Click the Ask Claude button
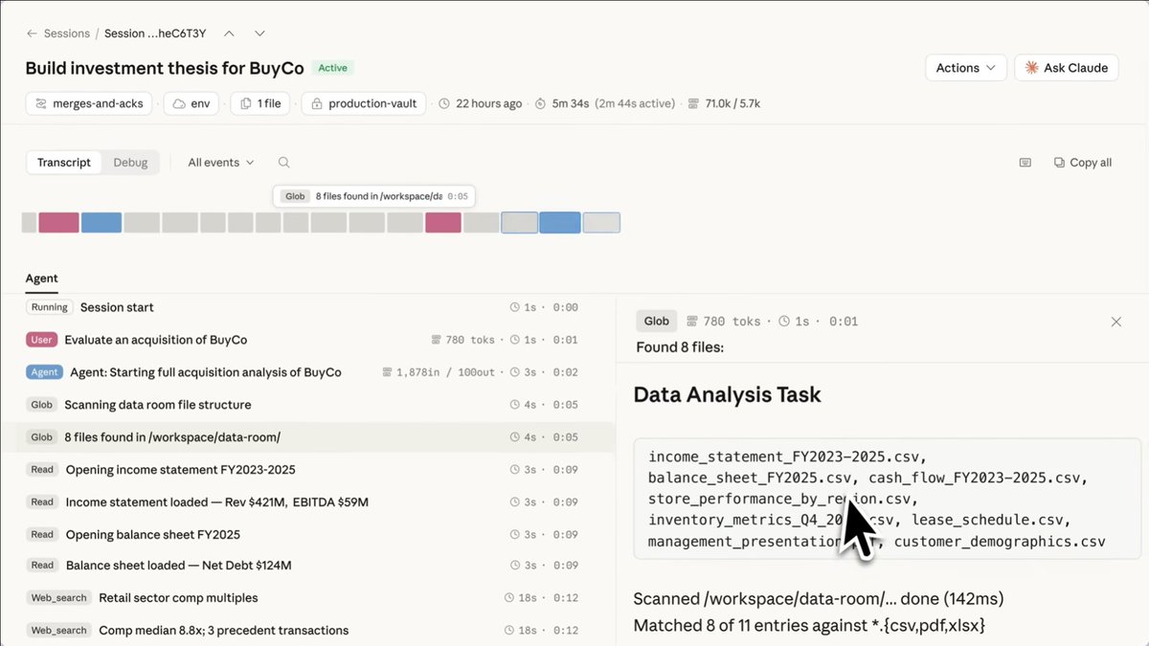 pyautogui.click(x=1066, y=68)
